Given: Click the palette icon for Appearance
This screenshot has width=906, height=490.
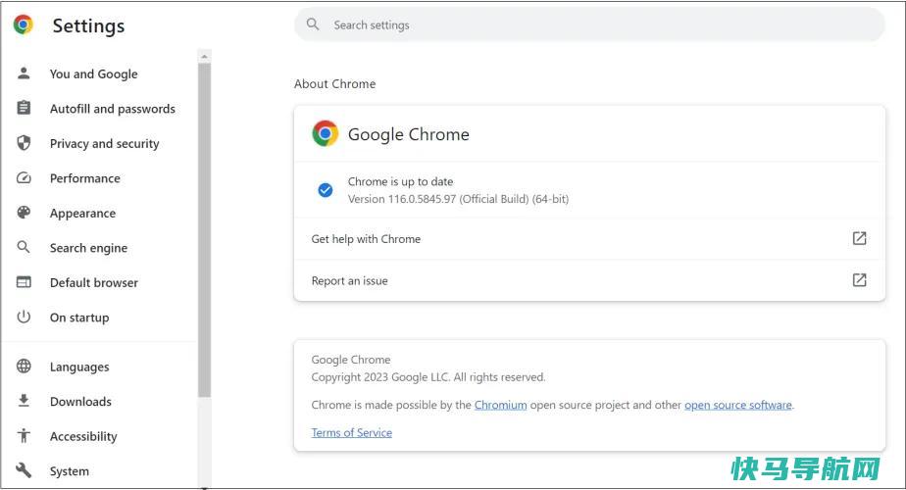Looking at the screenshot, I should pyautogui.click(x=24, y=213).
